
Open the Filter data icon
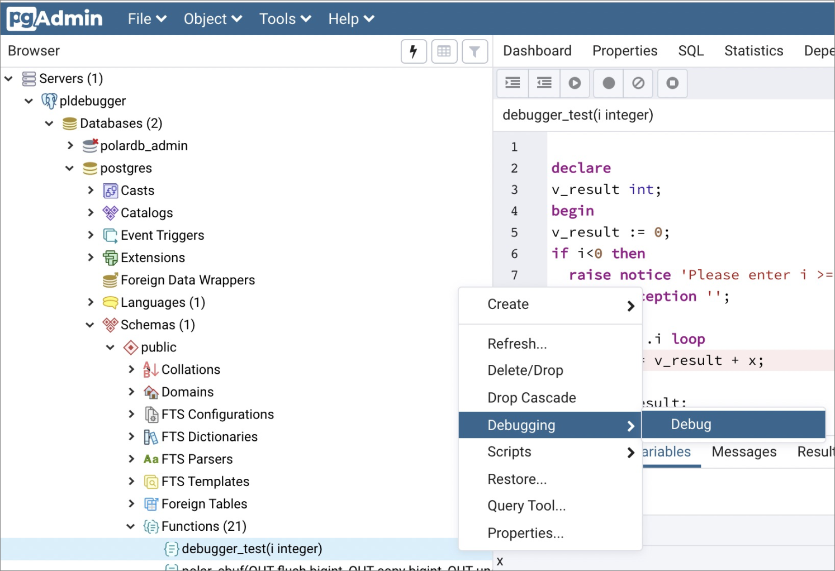click(475, 51)
